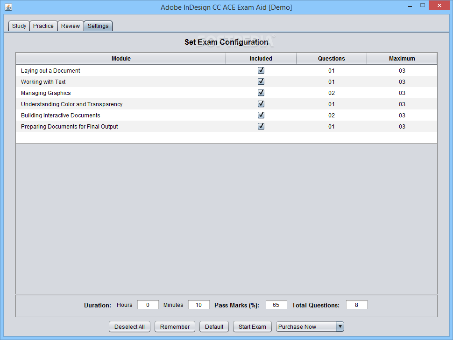Go to the Review tab
This screenshot has height=340, width=453.
[x=71, y=26]
